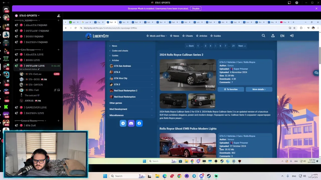Screen dimensions: 321x180
Task: Expand the Mods and files menu
Action: pos(157,36)
